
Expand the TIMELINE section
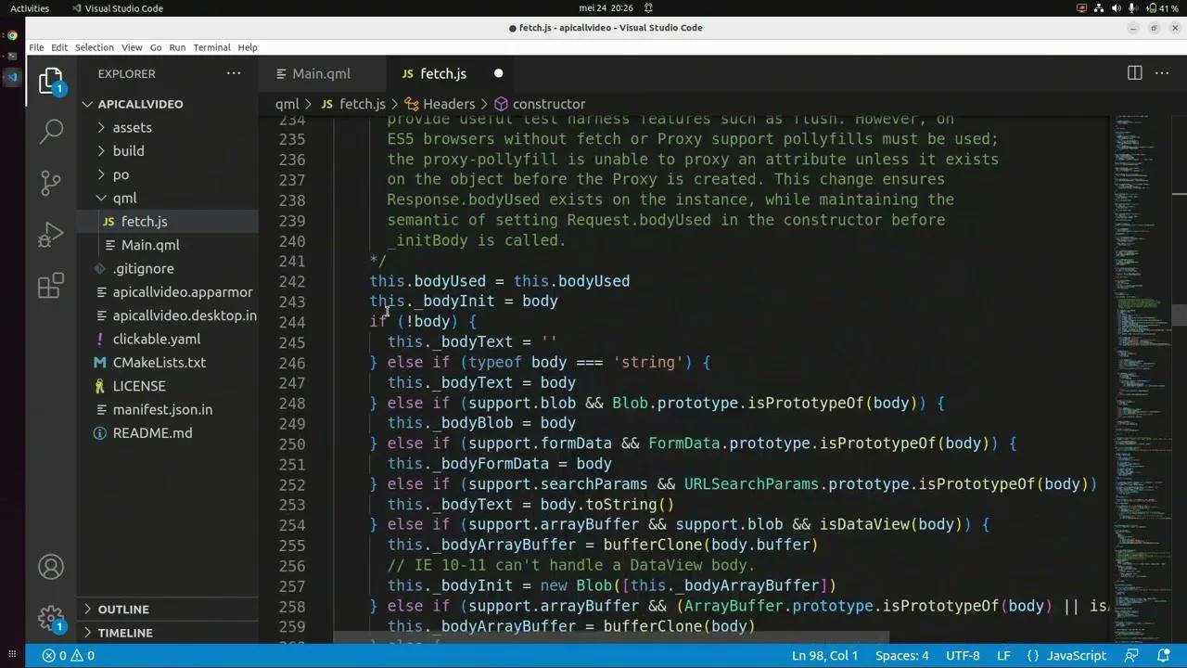tap(124, 633)
